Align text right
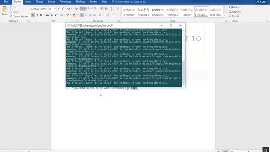Viewport: 270px width, 152px height. click(90, 15)
